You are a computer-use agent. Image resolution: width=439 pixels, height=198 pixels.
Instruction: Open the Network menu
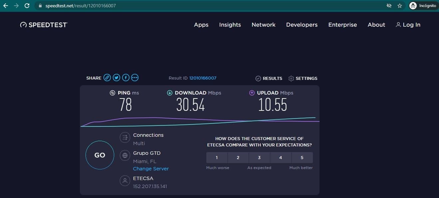click(x=264, y=25)
